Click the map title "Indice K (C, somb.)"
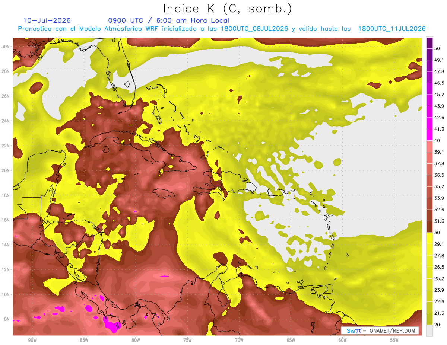Screen dimensions: 447x345 click(x=227, y=9)
